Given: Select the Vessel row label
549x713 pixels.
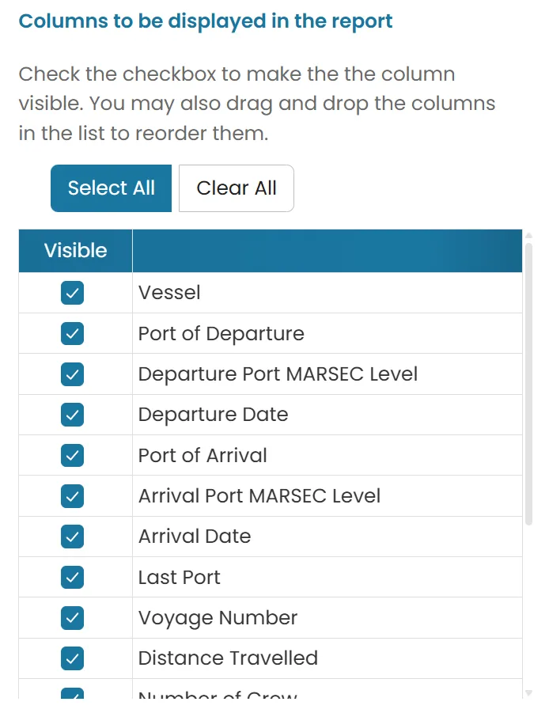Looking at the screenshot, I should tap(169, 292).
